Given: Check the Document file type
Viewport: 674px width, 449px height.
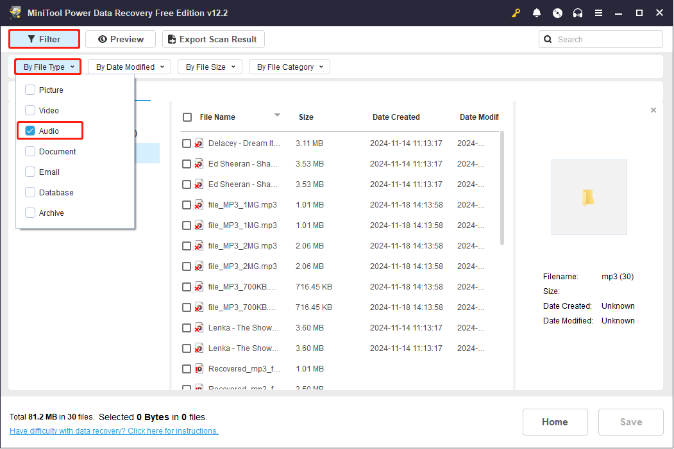Looking at the screenshot, I should pos(30,151).
